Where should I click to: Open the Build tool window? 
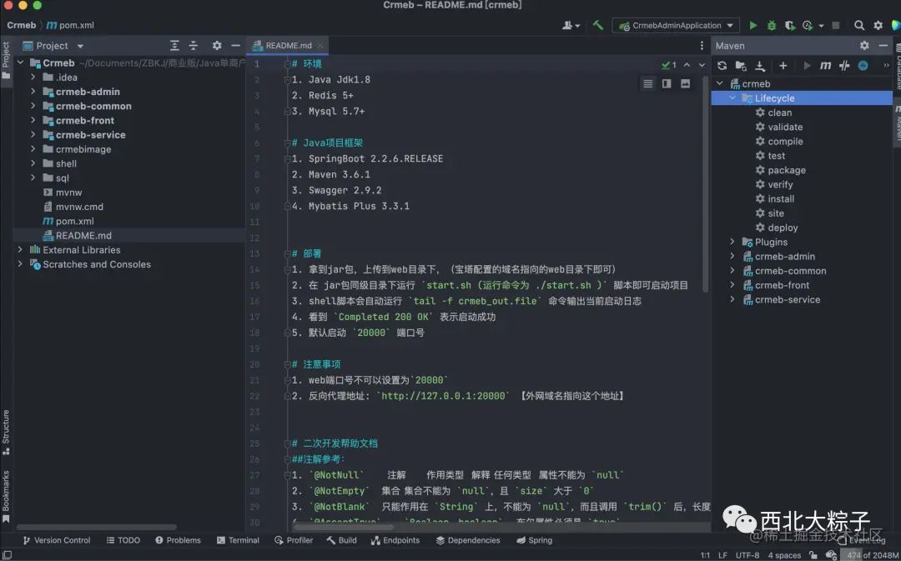tap(342, 540)
